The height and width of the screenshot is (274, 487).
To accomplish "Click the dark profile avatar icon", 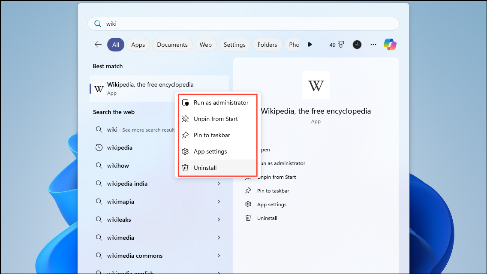I will point(357,45).
